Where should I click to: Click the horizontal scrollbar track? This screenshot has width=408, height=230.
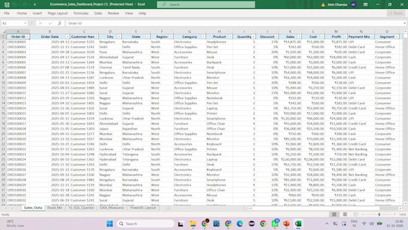(x=325, y=208)
